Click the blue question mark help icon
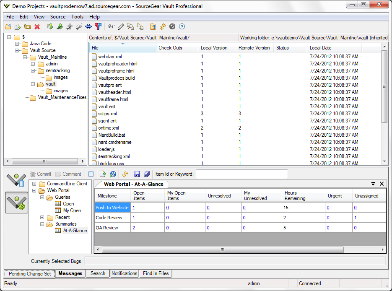The image size is (392, 291). tap(182, 26)
